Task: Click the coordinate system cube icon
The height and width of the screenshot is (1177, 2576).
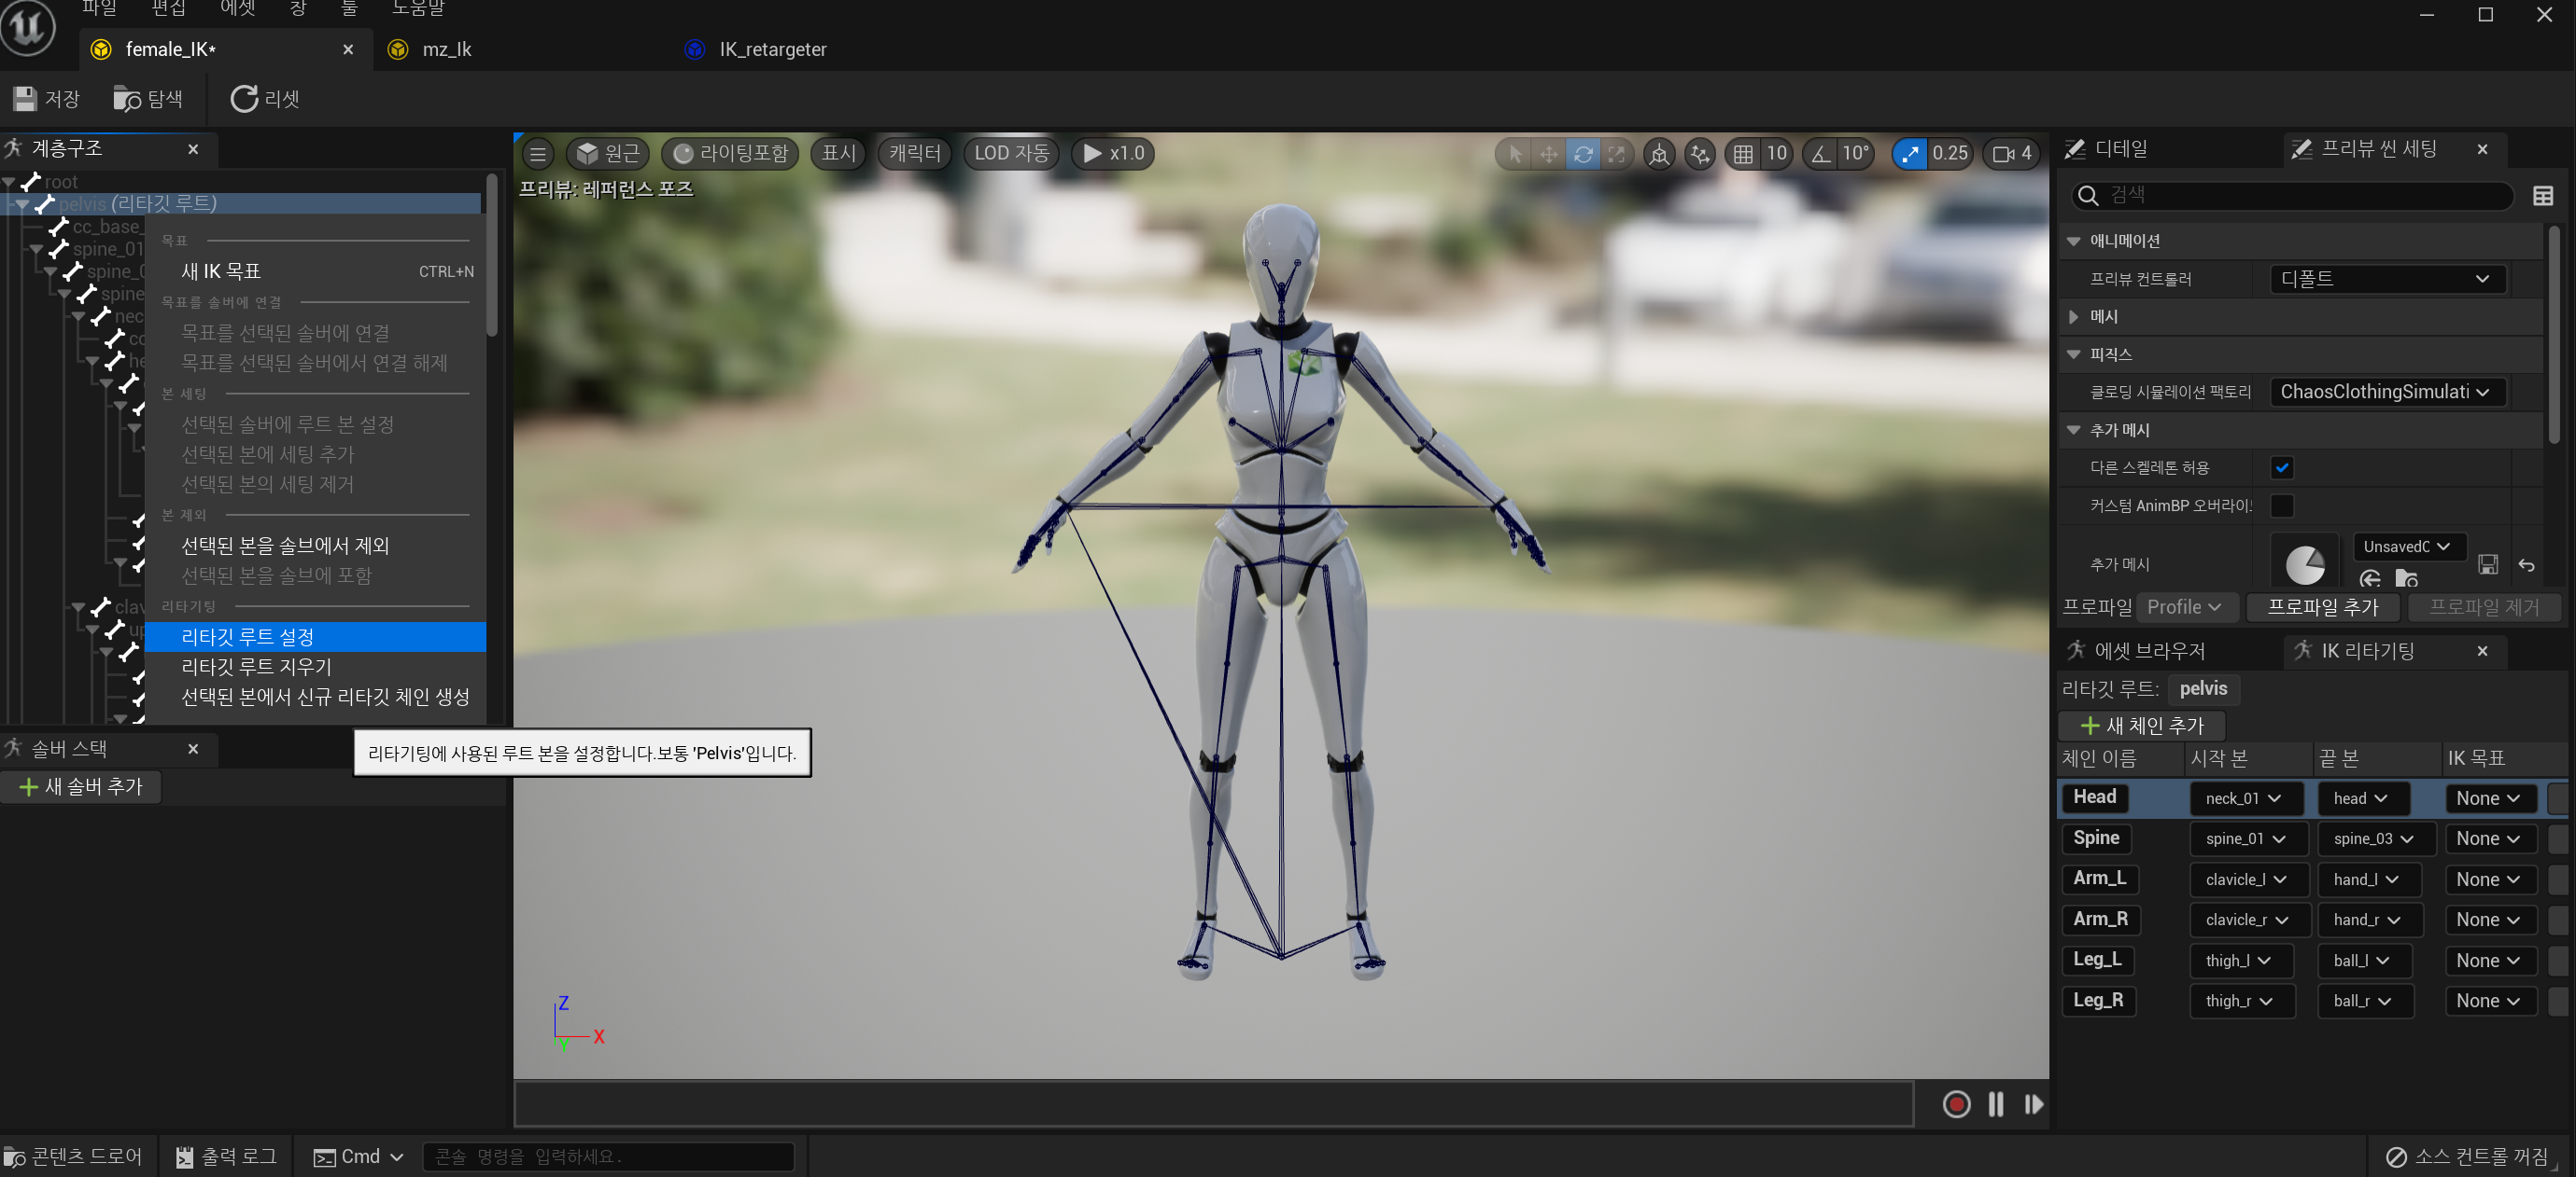Action: click(x=1659, y=154)
